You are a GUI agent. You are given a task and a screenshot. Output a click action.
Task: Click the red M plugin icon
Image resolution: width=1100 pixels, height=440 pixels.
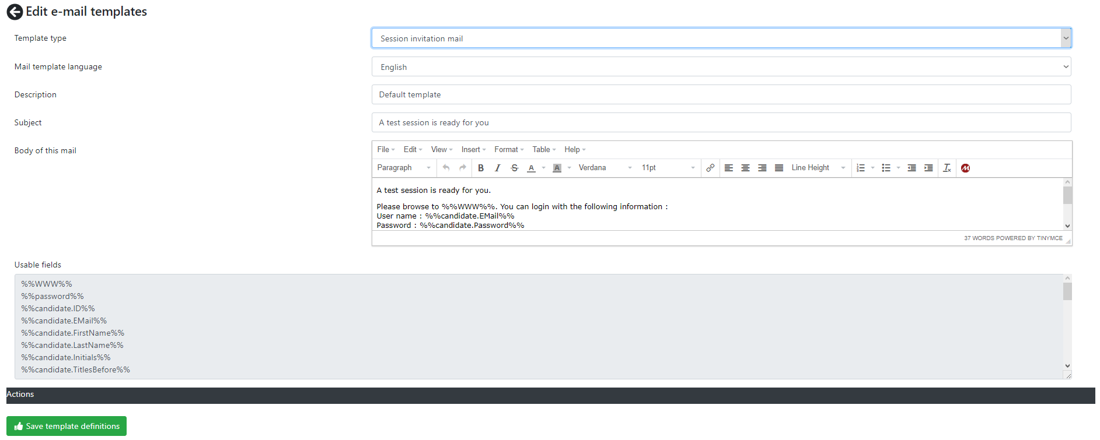point(966,168)
